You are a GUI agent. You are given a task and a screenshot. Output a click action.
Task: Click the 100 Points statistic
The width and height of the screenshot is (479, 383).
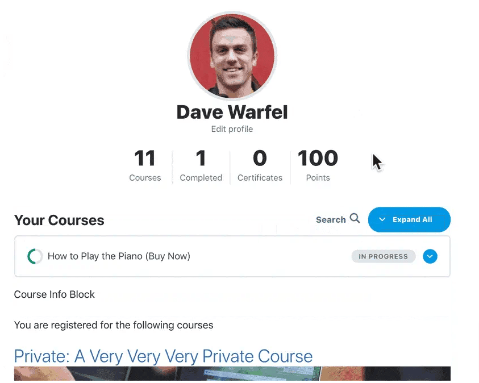[318, 166]
